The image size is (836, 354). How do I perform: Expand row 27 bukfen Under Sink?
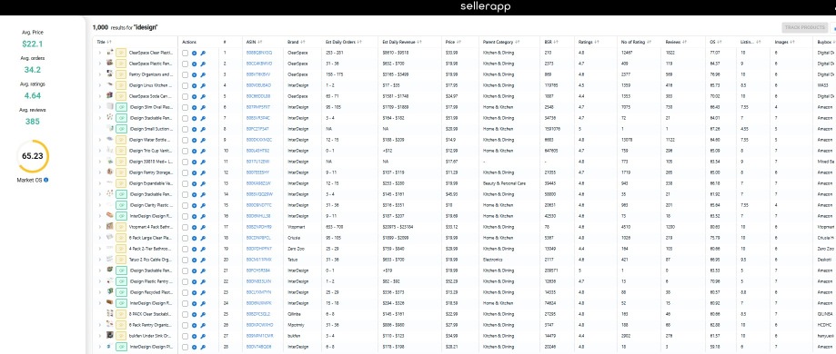coord(99,335)
